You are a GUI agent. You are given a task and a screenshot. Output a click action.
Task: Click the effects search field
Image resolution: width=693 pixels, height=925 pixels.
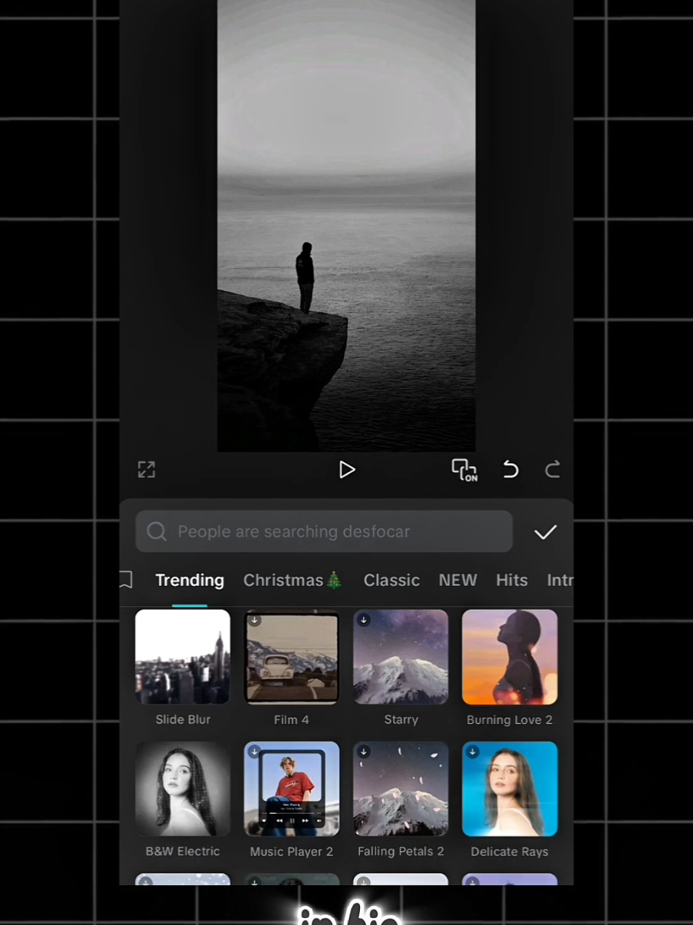coord(324,531)
